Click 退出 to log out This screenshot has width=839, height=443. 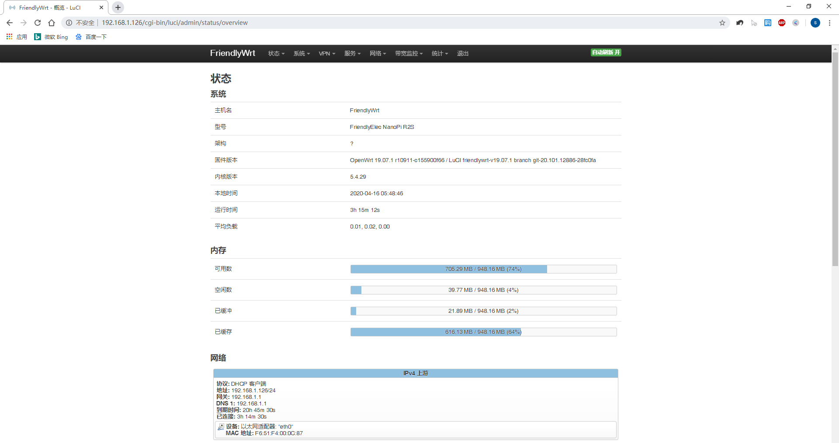(463, 53)
